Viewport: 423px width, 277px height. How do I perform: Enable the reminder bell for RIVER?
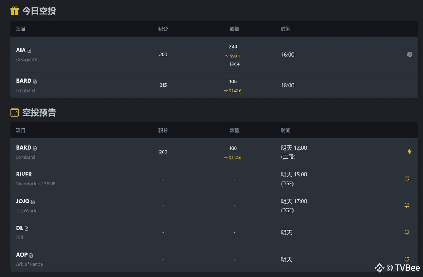[x=406, y=178]
